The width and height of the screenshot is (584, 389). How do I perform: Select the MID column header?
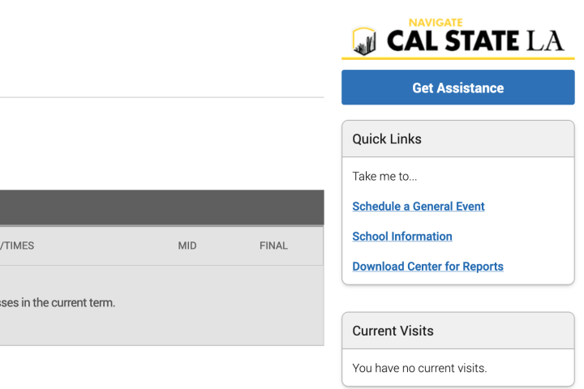coord(187,246)
